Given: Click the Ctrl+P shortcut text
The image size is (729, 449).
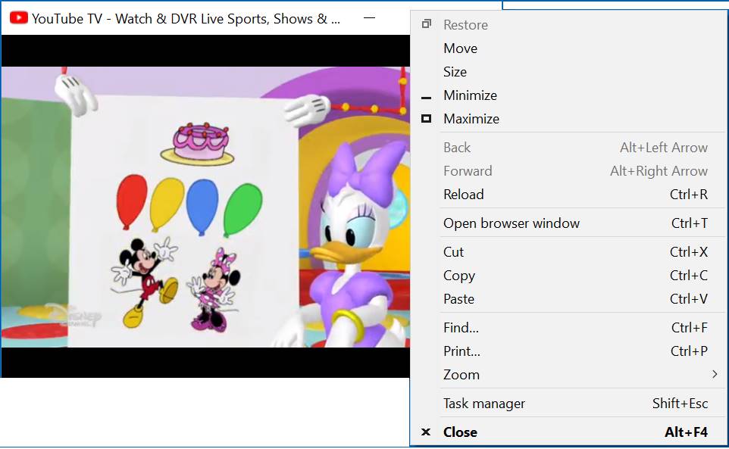Looking at the screenshot, I should tap(689, 351).
